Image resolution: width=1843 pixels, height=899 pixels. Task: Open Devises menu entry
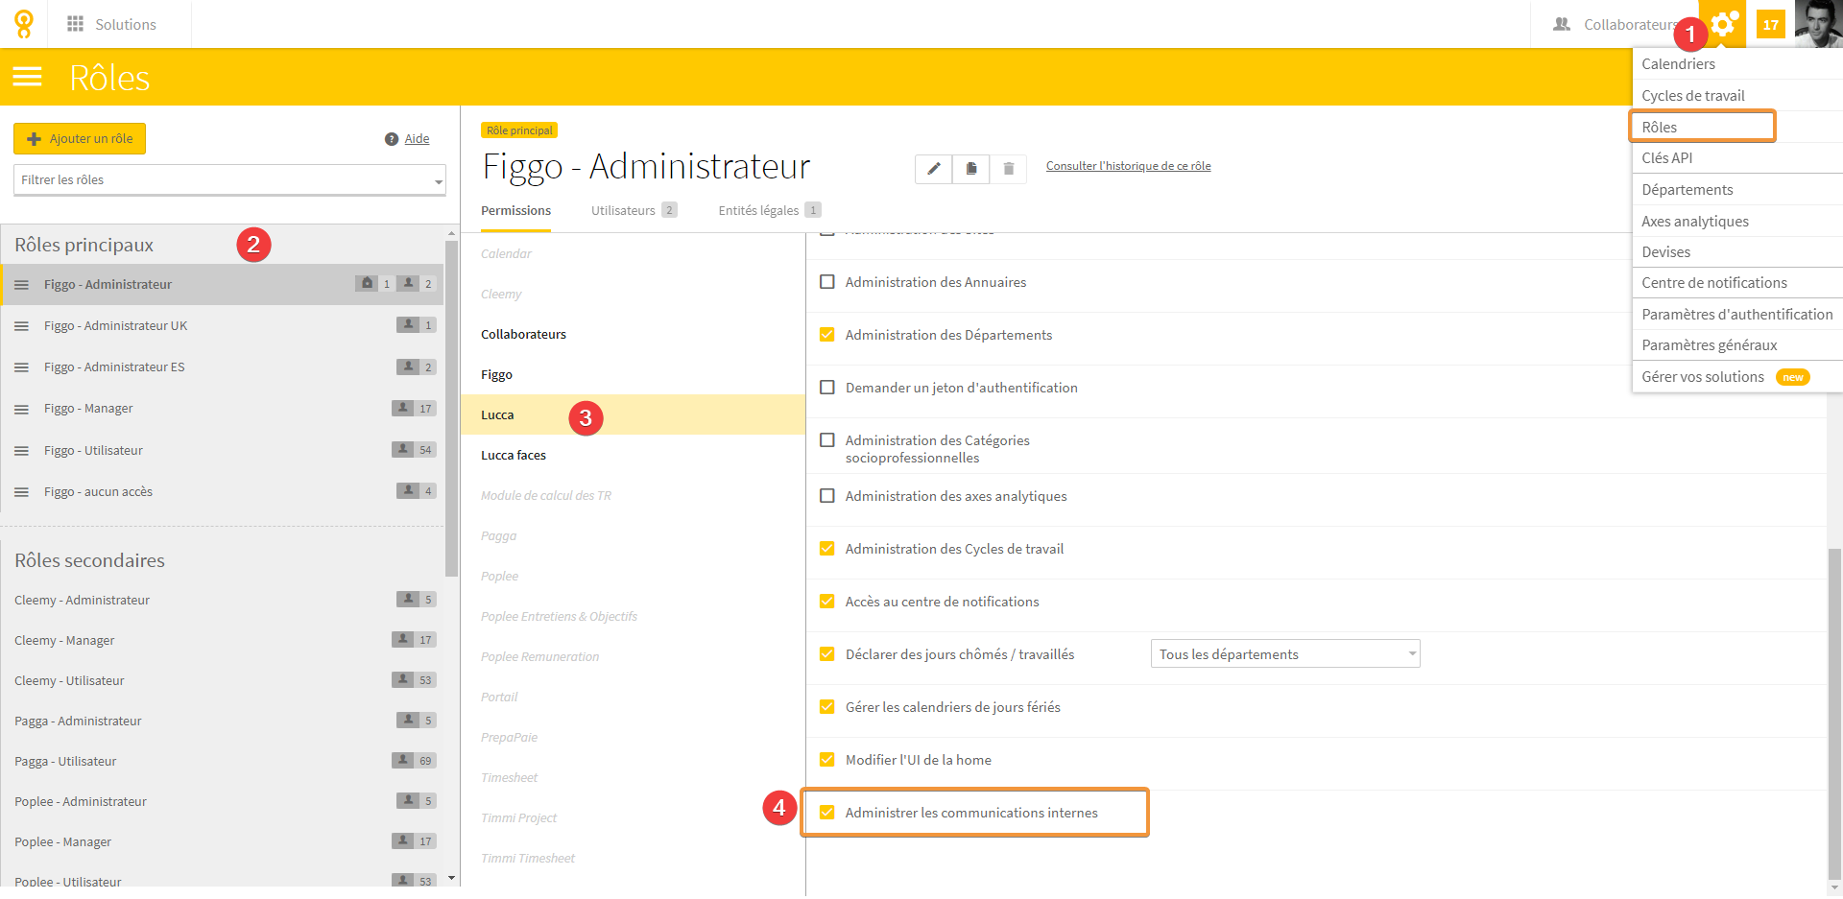click(1737, 252)
